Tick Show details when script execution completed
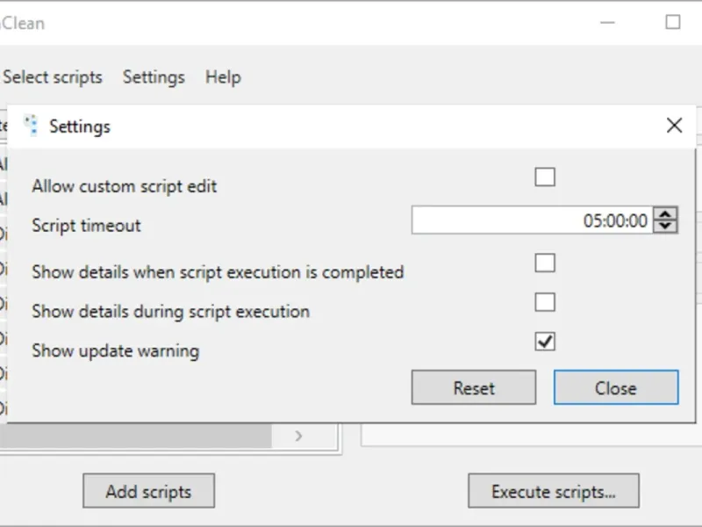Screen dimensions: 702x527 [545, 263]
